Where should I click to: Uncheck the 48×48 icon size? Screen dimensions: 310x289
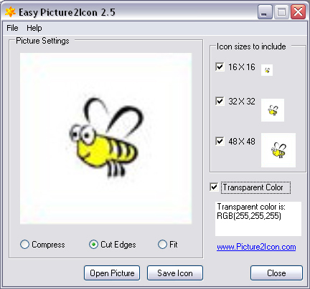click(x=220, y=141)
